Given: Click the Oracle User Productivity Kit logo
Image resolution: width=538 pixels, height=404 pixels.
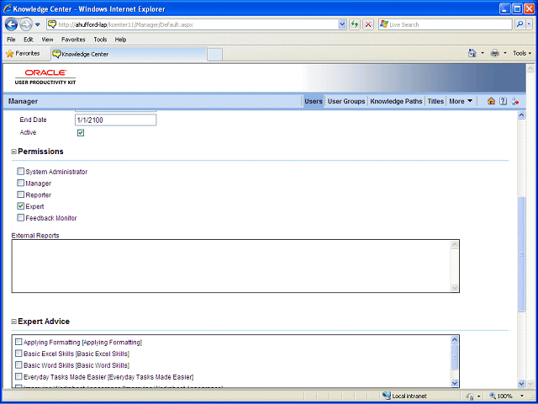Looking at the screenshot, I should [x=45, y=77].
